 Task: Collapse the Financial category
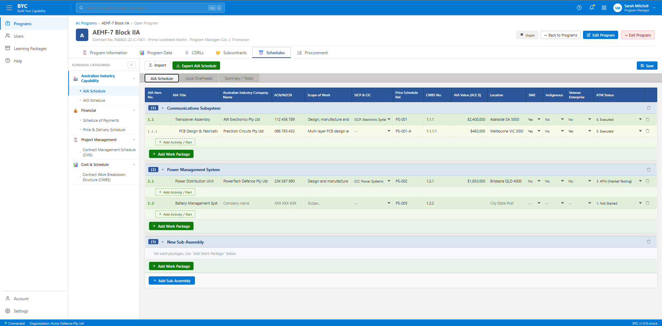(x=134, y=110)
